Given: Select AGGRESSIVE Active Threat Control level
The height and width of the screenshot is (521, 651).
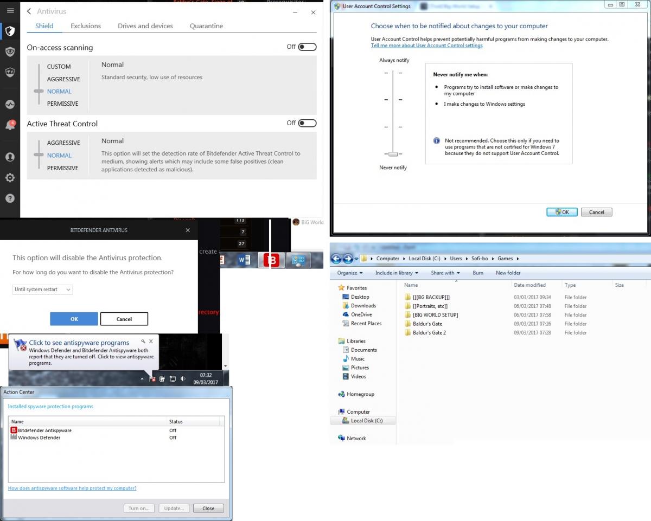Looking at the screenshot, I should tap(63, 143).
